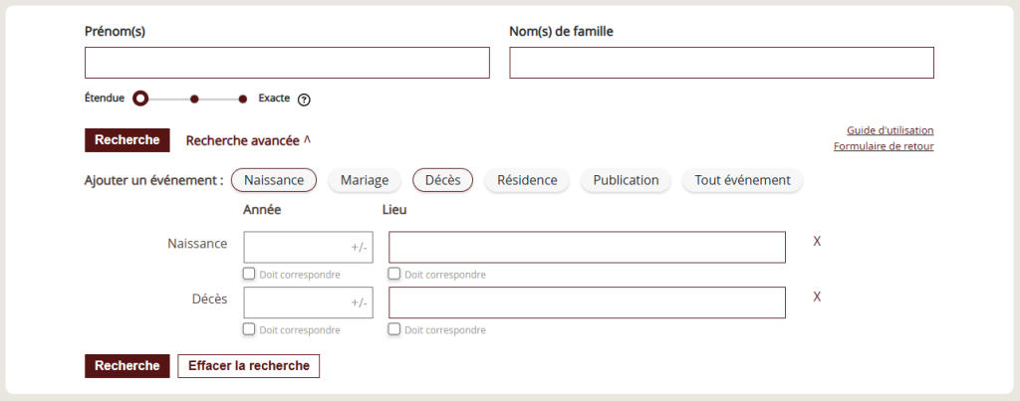Check Doit correspondre under Naissance Lieu
This screenshot has width=1020, height=401.
pos(394,274)
